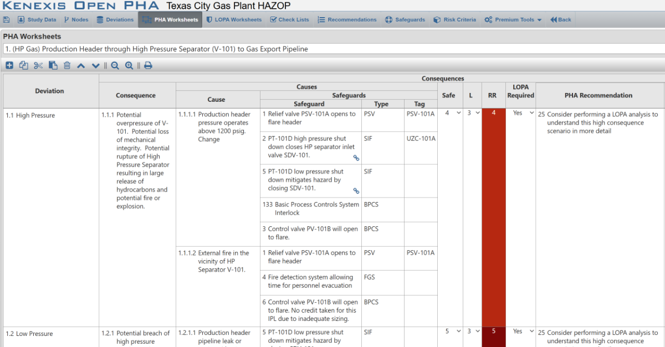This screenshot has height=347, width=665.
Task: Click the scissors cut icon
Action: tap(38, 65)
